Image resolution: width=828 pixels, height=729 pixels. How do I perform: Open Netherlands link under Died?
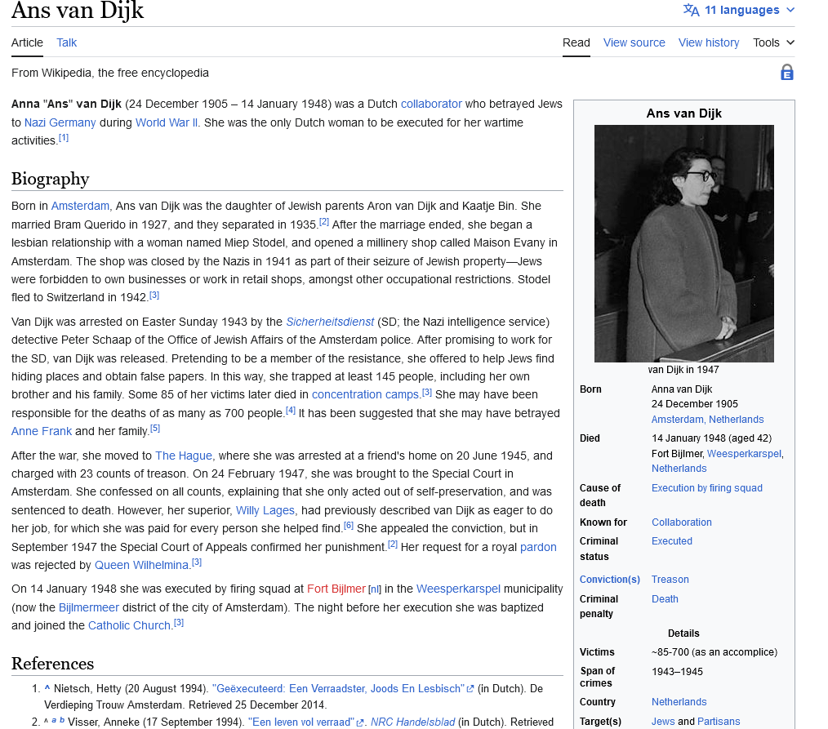pyautogui.click(x=679, y=469)
